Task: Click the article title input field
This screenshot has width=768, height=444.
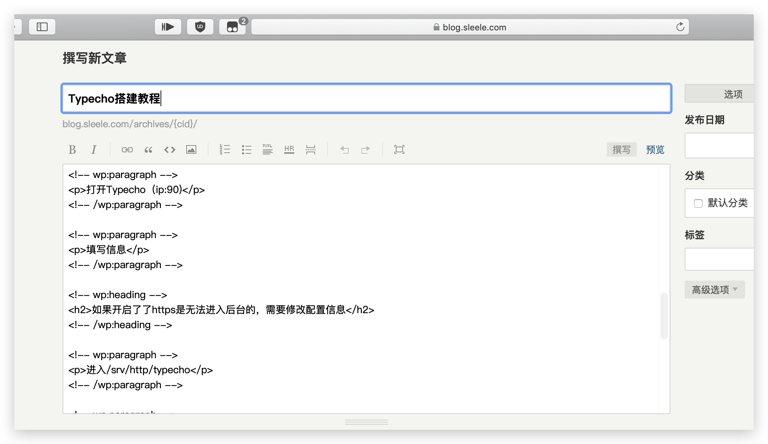Action: (366, 98)
